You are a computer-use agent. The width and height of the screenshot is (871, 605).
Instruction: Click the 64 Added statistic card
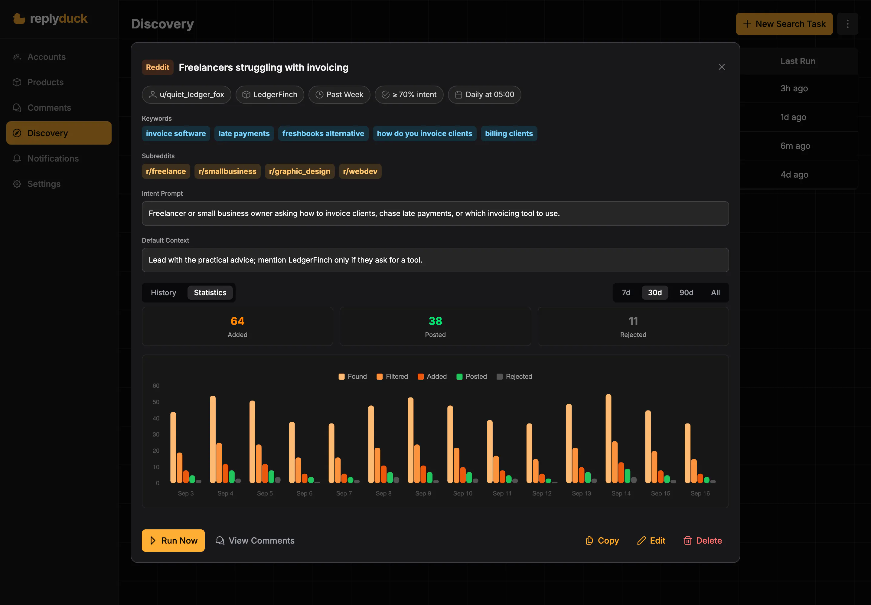237,326
